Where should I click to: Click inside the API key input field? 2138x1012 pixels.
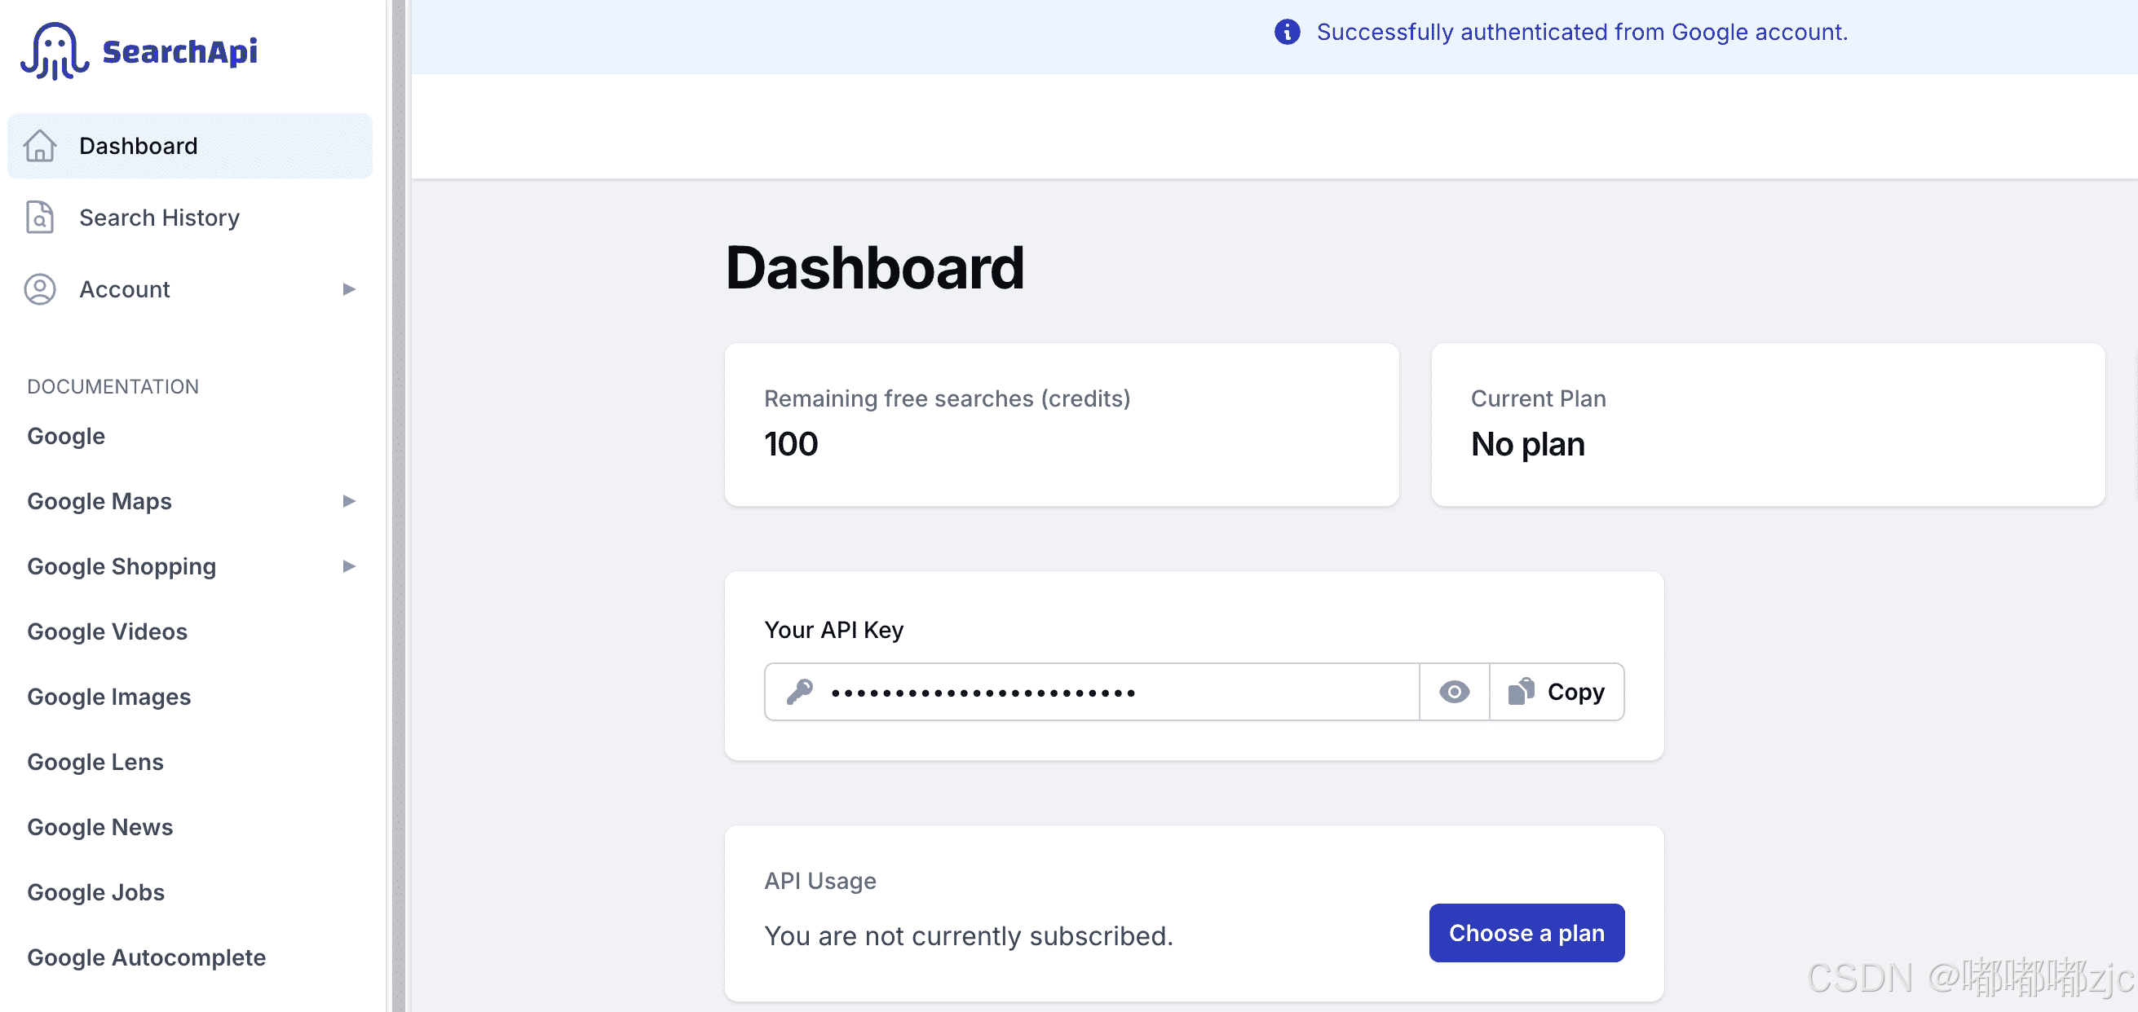pos(1079,691)
